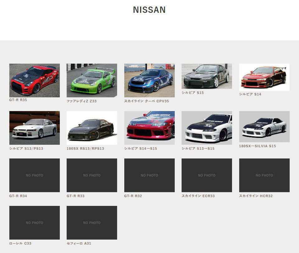Click the GT-R R35 text label
Image resolution: width=299 pixels, height=253 pixels.
click(x=18, y=100)
